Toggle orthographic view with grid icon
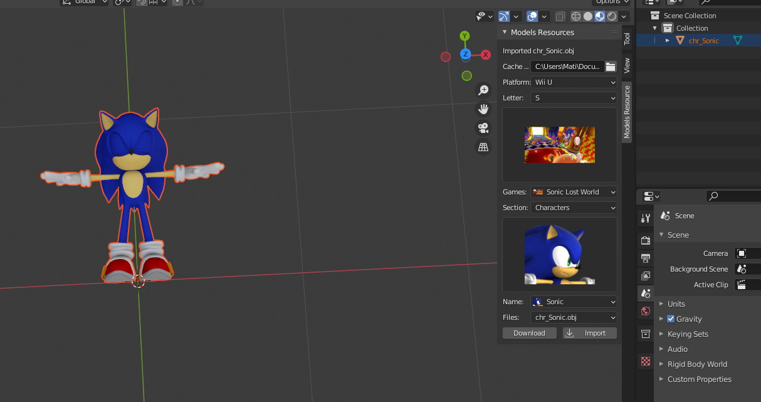The image size is (761, 402). point(483,146)
